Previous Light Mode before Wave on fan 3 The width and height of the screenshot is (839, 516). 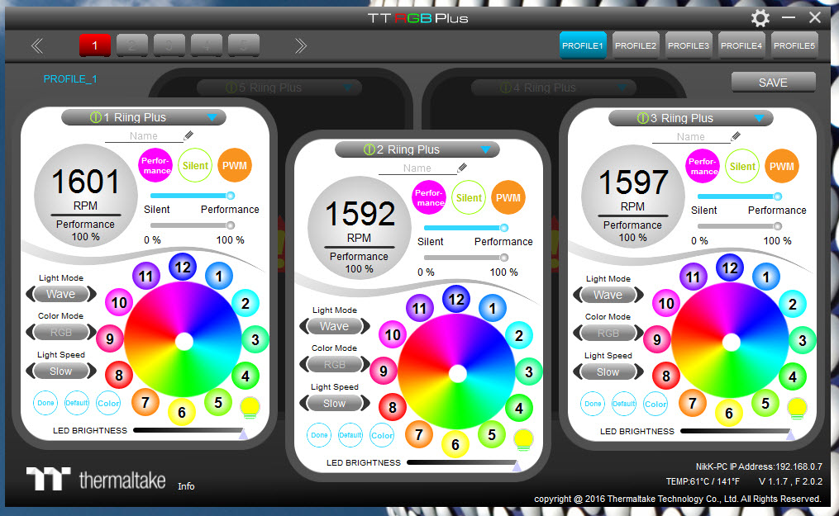click(x=577, y=295)
